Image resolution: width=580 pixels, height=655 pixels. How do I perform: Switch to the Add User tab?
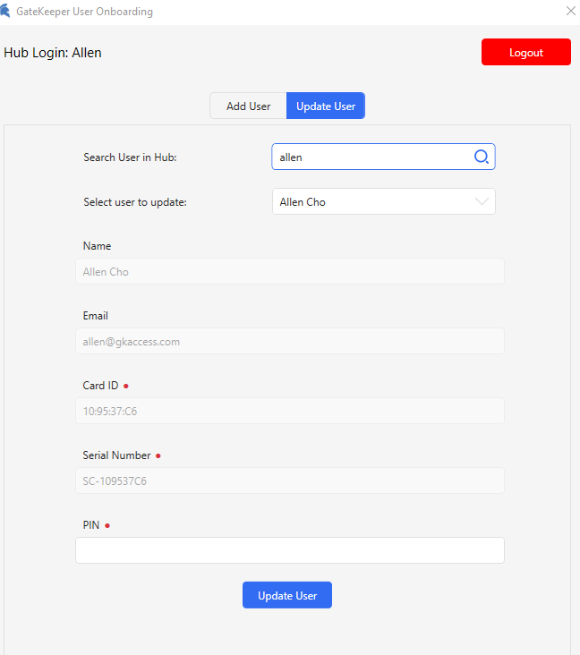tap(248, 106)
